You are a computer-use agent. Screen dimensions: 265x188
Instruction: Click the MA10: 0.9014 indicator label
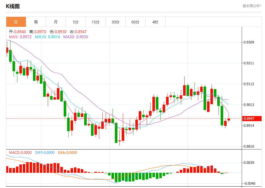[47, 37]
